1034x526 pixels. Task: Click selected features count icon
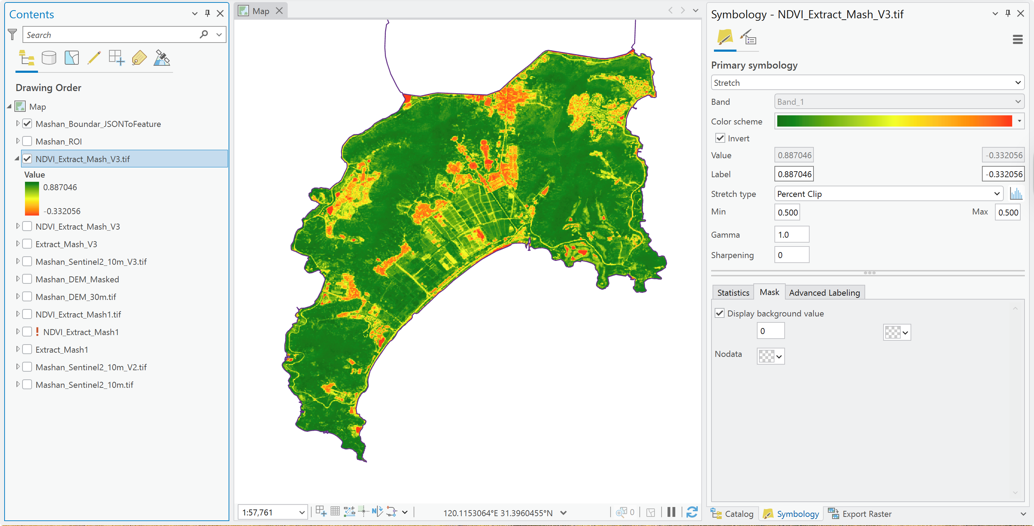point(625,512)
